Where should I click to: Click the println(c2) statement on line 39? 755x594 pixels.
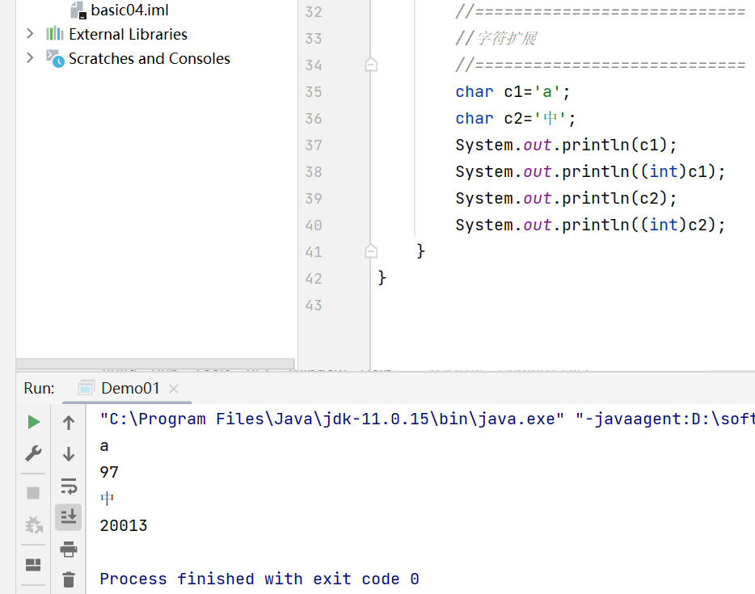point(566,198)
